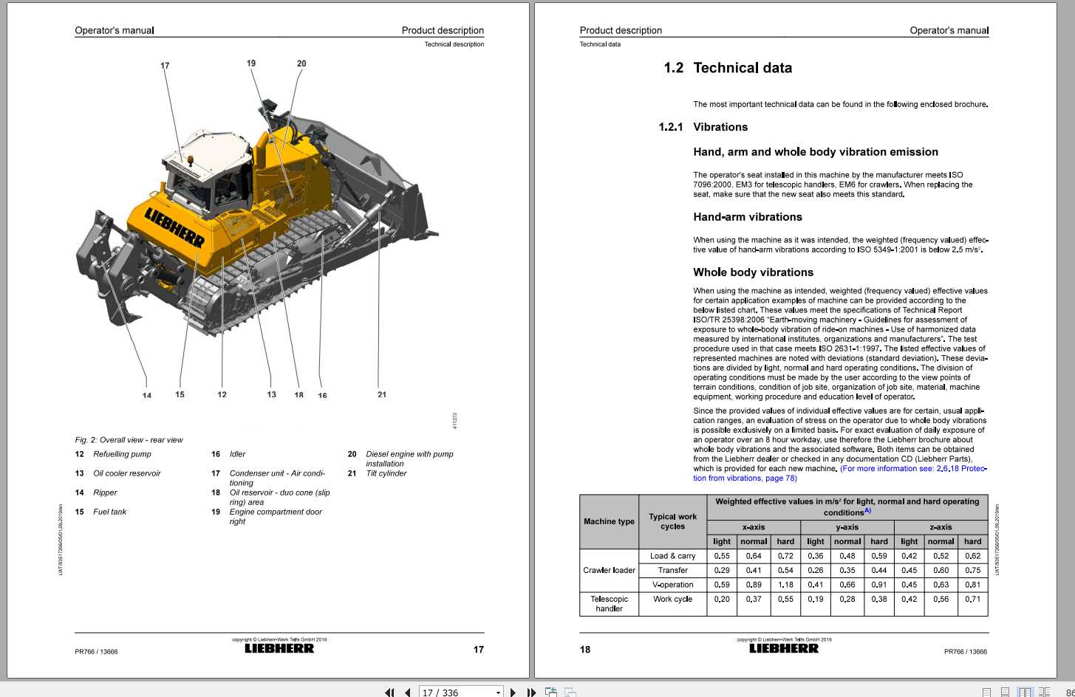Select the two-page continuous layout icon
The image size is (1075, 697).
(1043, 692)
